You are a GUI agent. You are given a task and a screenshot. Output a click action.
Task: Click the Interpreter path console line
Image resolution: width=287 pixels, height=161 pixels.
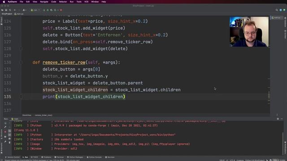point(95,135)
